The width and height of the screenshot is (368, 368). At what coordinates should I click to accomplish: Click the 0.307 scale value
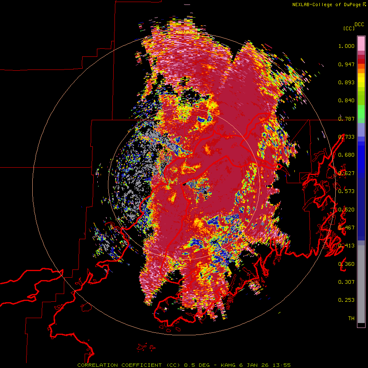pos(346,282)
